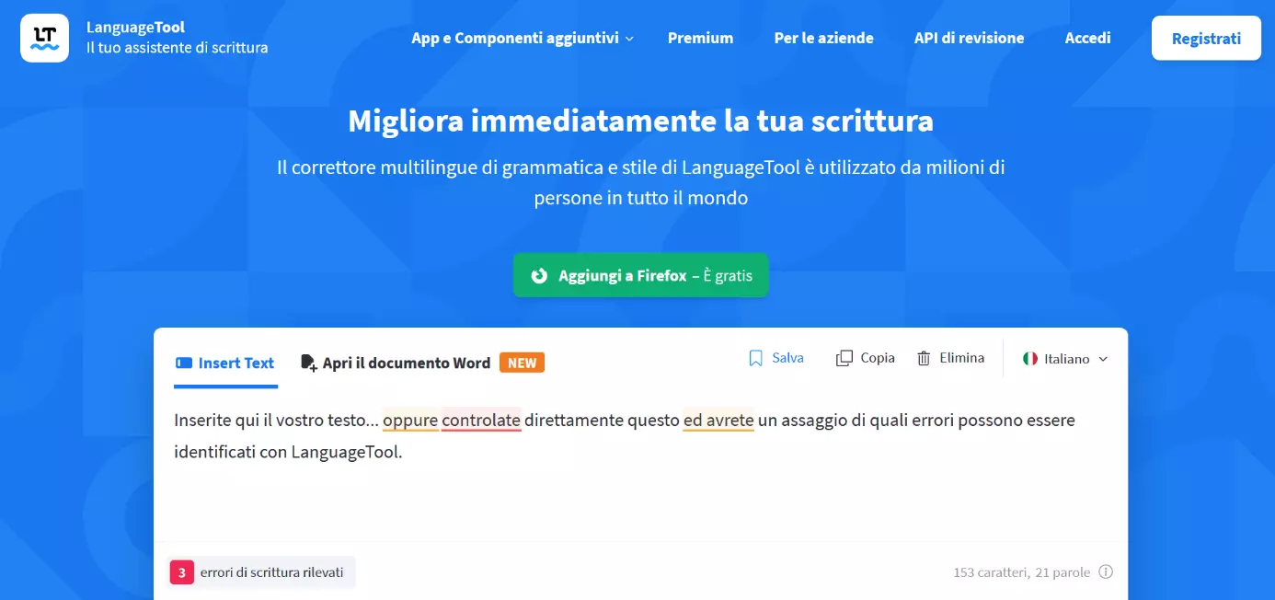Image resolution: width=1275 pixels, height=600 pixels.
Task: Click the Elimina text button
Action: coord(962,358)
